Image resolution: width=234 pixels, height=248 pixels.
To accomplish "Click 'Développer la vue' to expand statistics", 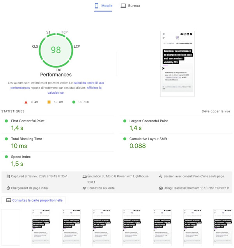I will (216, 111).
